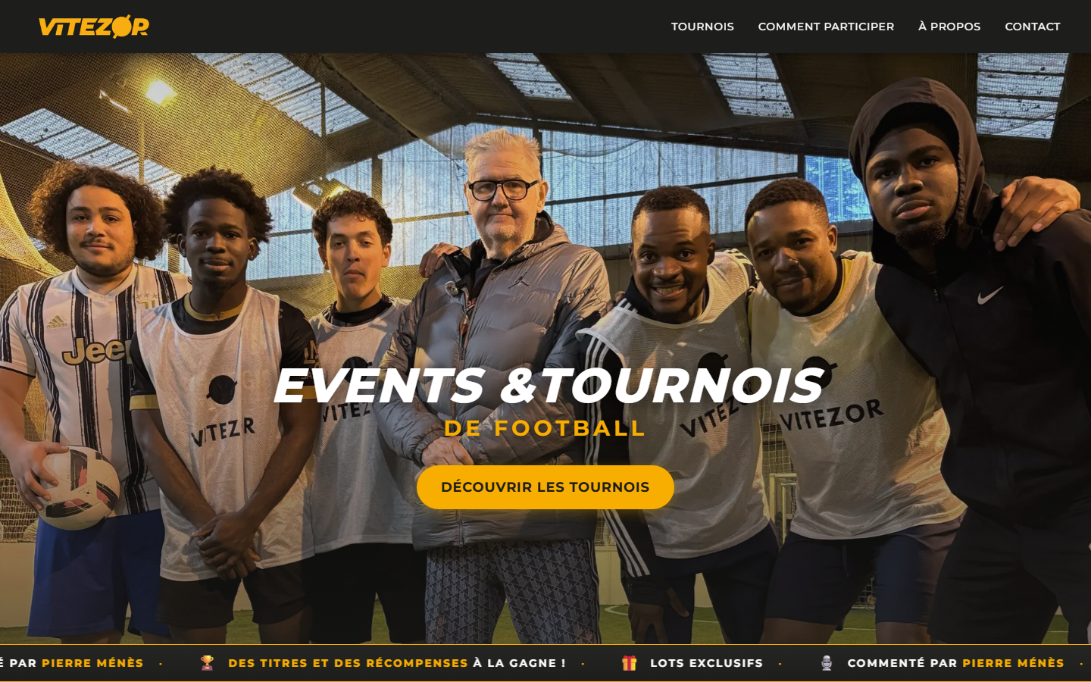The width and height of the screenshot is (1091, 682).
Task: Click 'Commenté par Pierre Menès' ticker text
Action: [955, 663]
